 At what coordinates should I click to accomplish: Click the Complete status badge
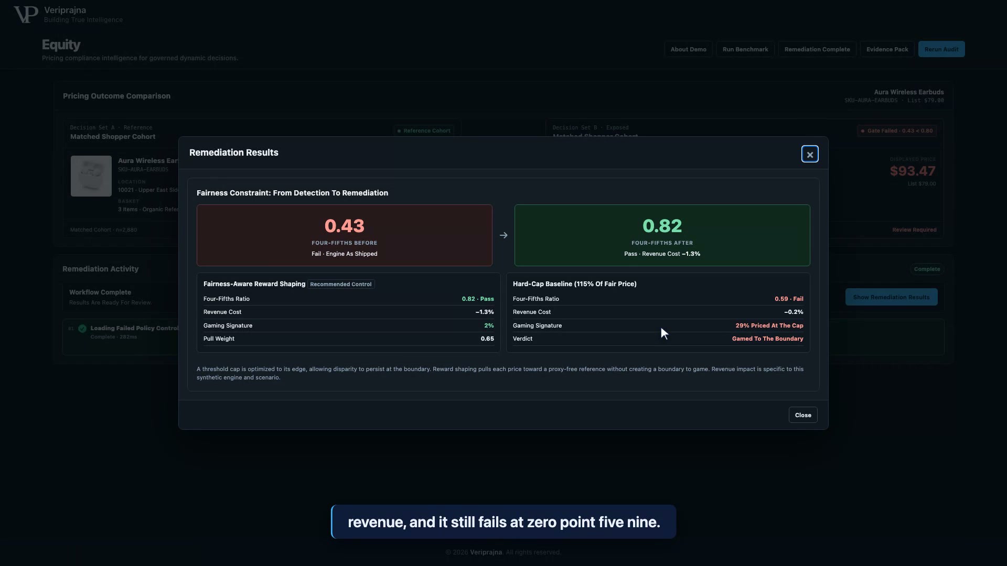point(927,269)
